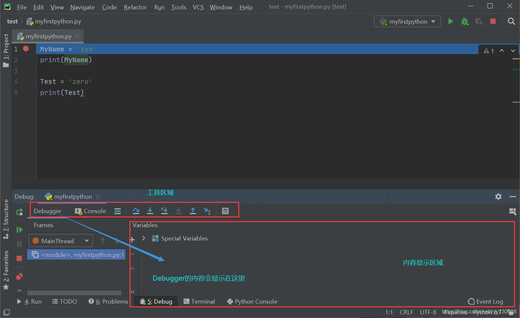Click Step Over debugger icon

[x=136, y=211]
